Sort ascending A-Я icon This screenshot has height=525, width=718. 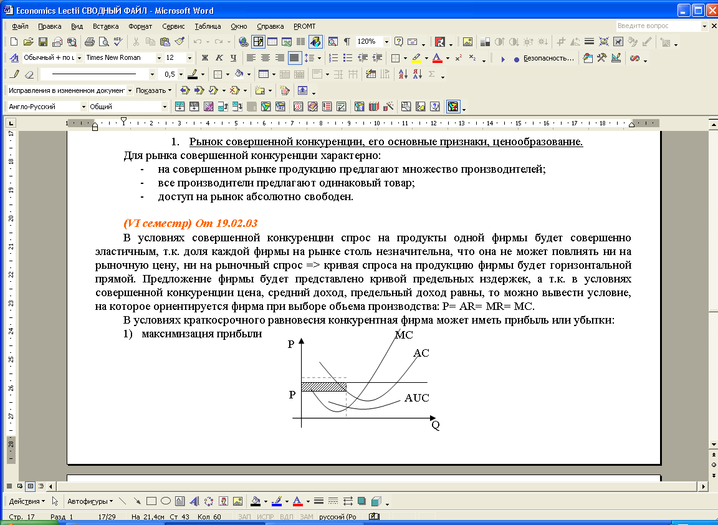point(403,74)
